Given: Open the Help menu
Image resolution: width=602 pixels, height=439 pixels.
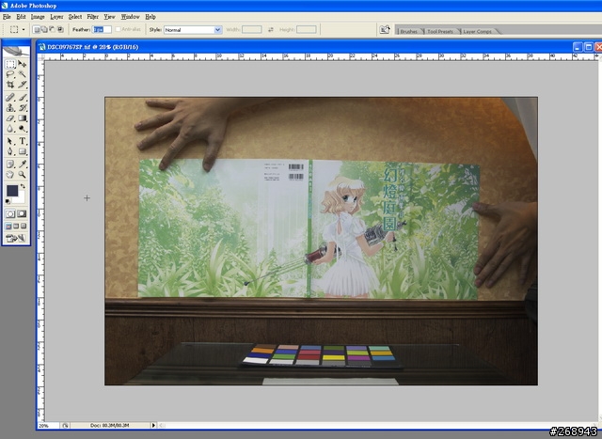Looking at the screenshot, I should pyautogui.click(x=150, y=17).
